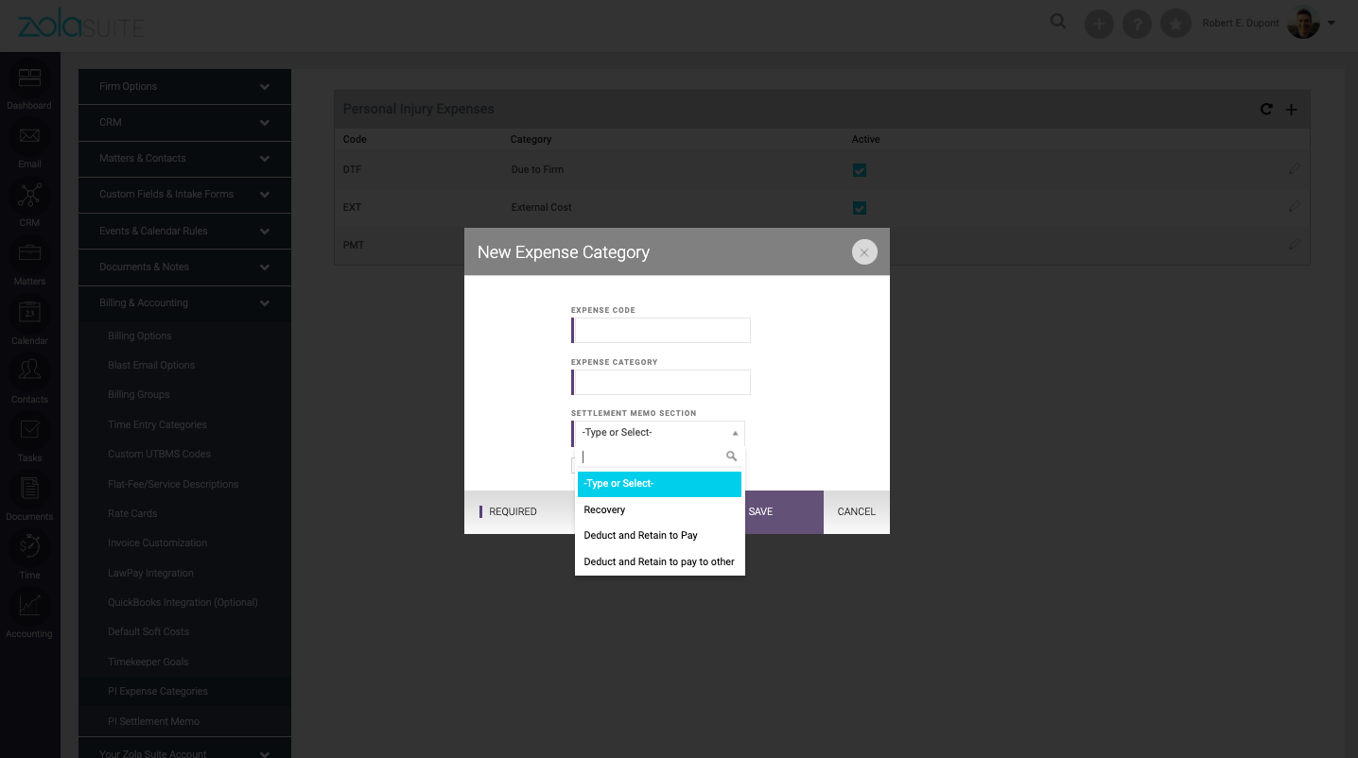Expand the CRM settings section
This screenshot has width=1358, height=758.
click(x=184, y=122)
